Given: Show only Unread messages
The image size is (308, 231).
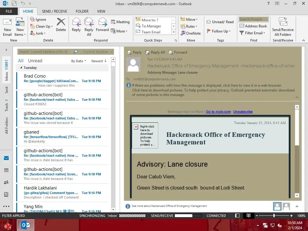Looking at the screenshot, I should (35, 61).
